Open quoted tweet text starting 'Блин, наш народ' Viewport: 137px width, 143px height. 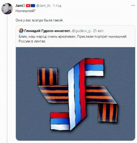tap(72, 36)
